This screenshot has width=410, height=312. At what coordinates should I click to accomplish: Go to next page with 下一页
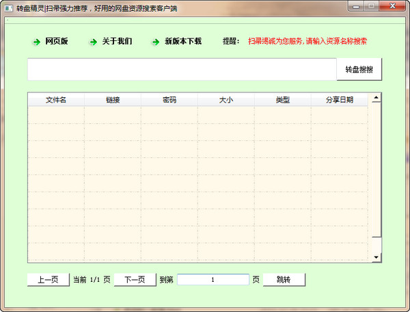pyautogui.click(x=135, y=279)
